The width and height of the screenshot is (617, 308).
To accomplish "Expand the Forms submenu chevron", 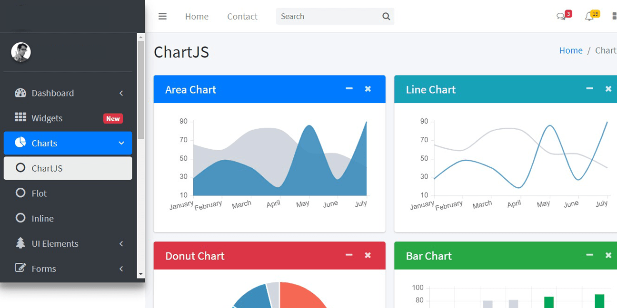I will (121, 269).
